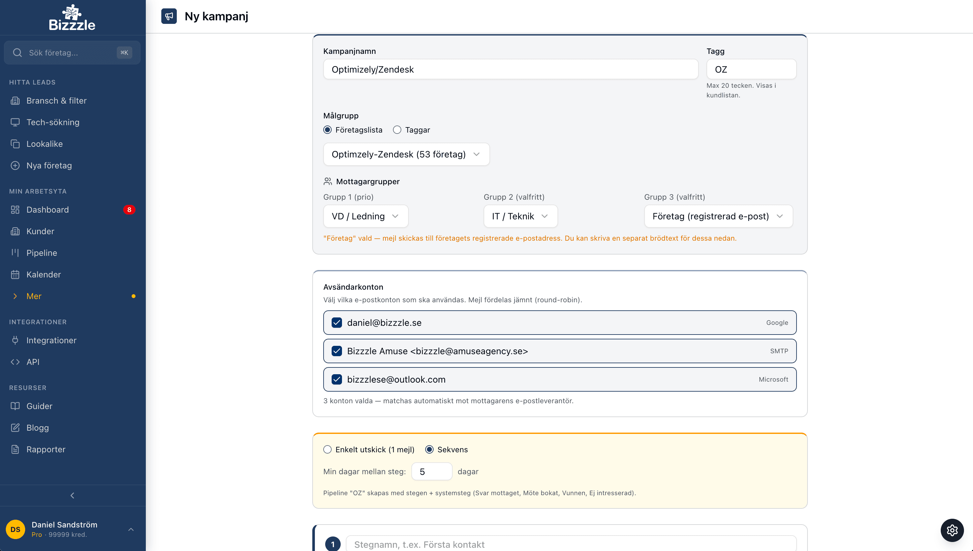The width and height of the screenshot is (973, 551).
Task: Open the Dashboard menu item
Action: click(x=47, y=210)
